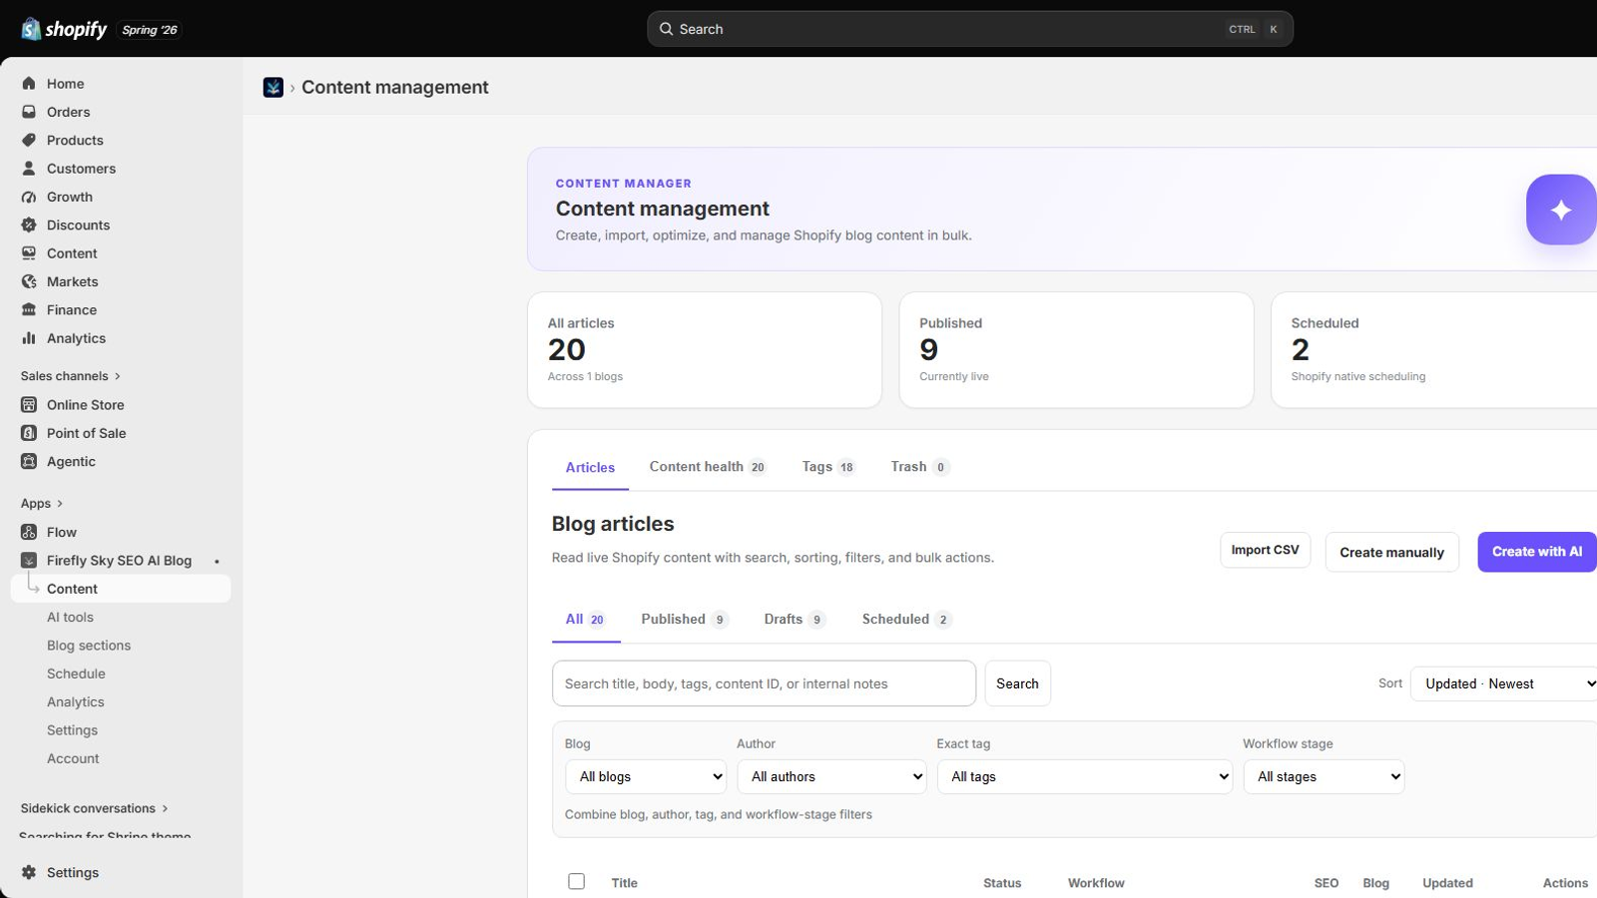The width and height of the screenshot is (1597, 898).
Task: Switch to the Content health tab
Action: point(708,467)
